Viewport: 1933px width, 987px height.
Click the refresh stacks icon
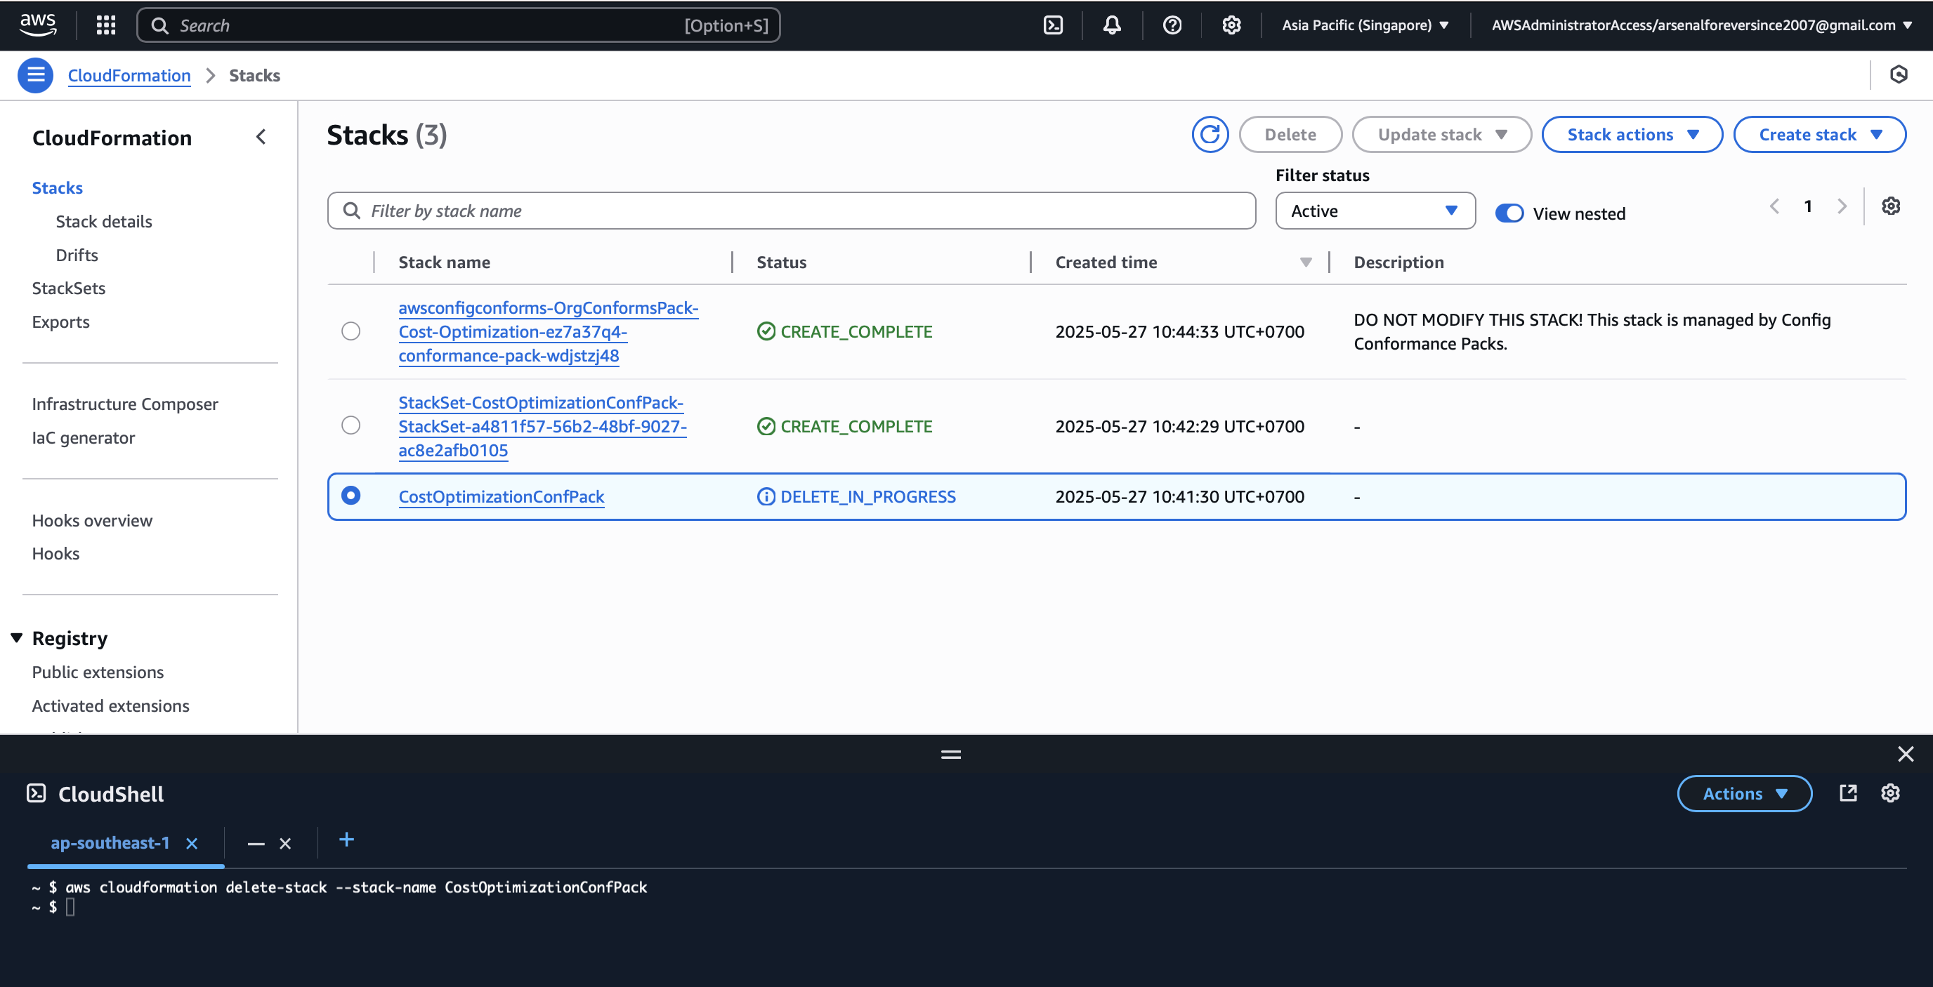pos(1210,134)
